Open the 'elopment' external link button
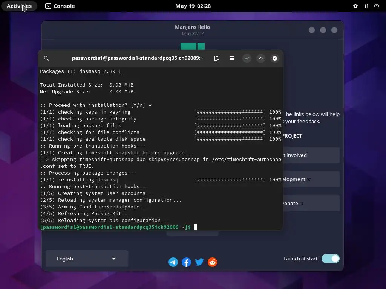 coord(311,179)
